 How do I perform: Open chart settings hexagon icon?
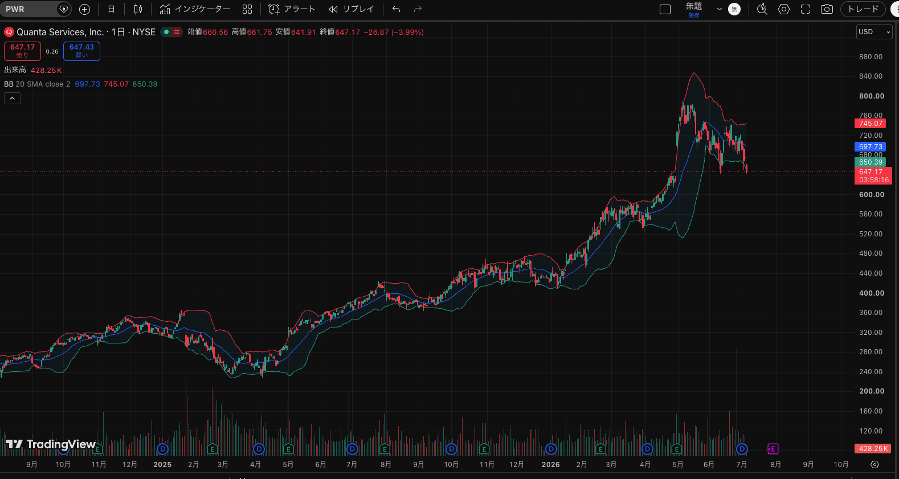tap(784, 9)
